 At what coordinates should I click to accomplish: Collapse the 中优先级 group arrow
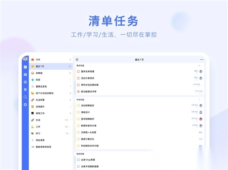[x=201, y=100]
